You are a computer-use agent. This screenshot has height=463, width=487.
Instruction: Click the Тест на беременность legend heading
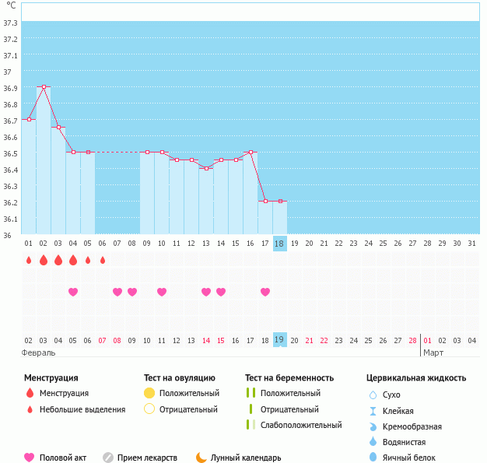pos(289,378)
